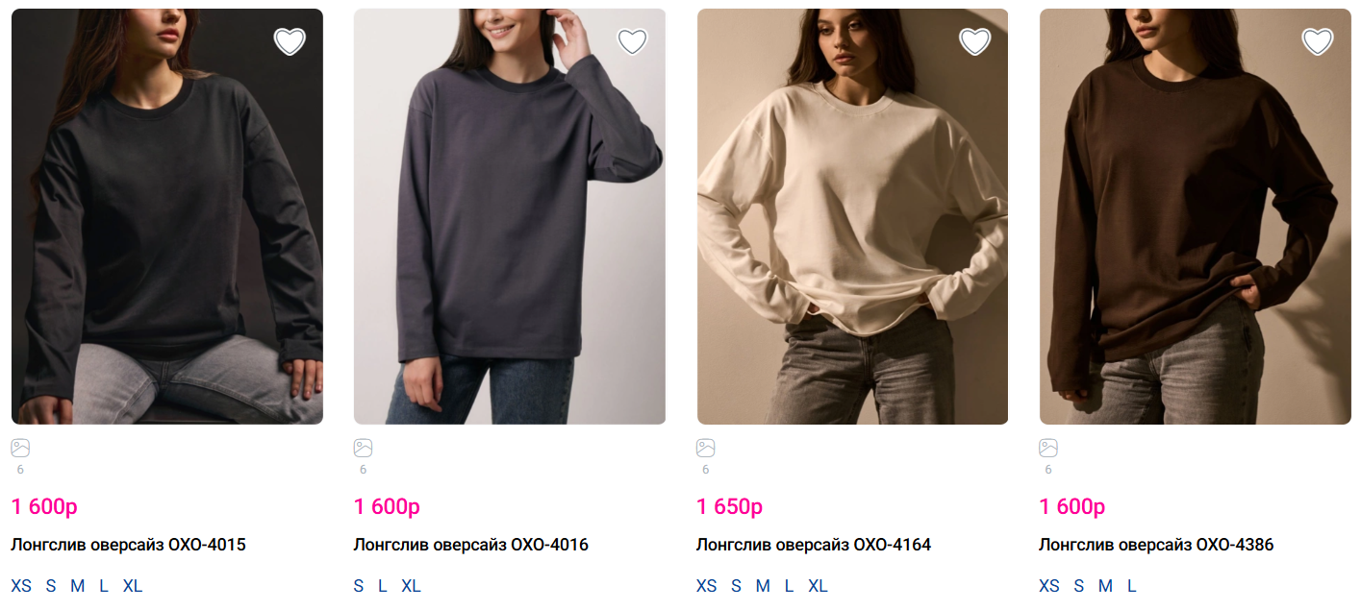This screenshot has width=1361, height=610.
Task: Open the Лонгслив оверсайз OXO-4016 product link
Action: pos(470,545)
